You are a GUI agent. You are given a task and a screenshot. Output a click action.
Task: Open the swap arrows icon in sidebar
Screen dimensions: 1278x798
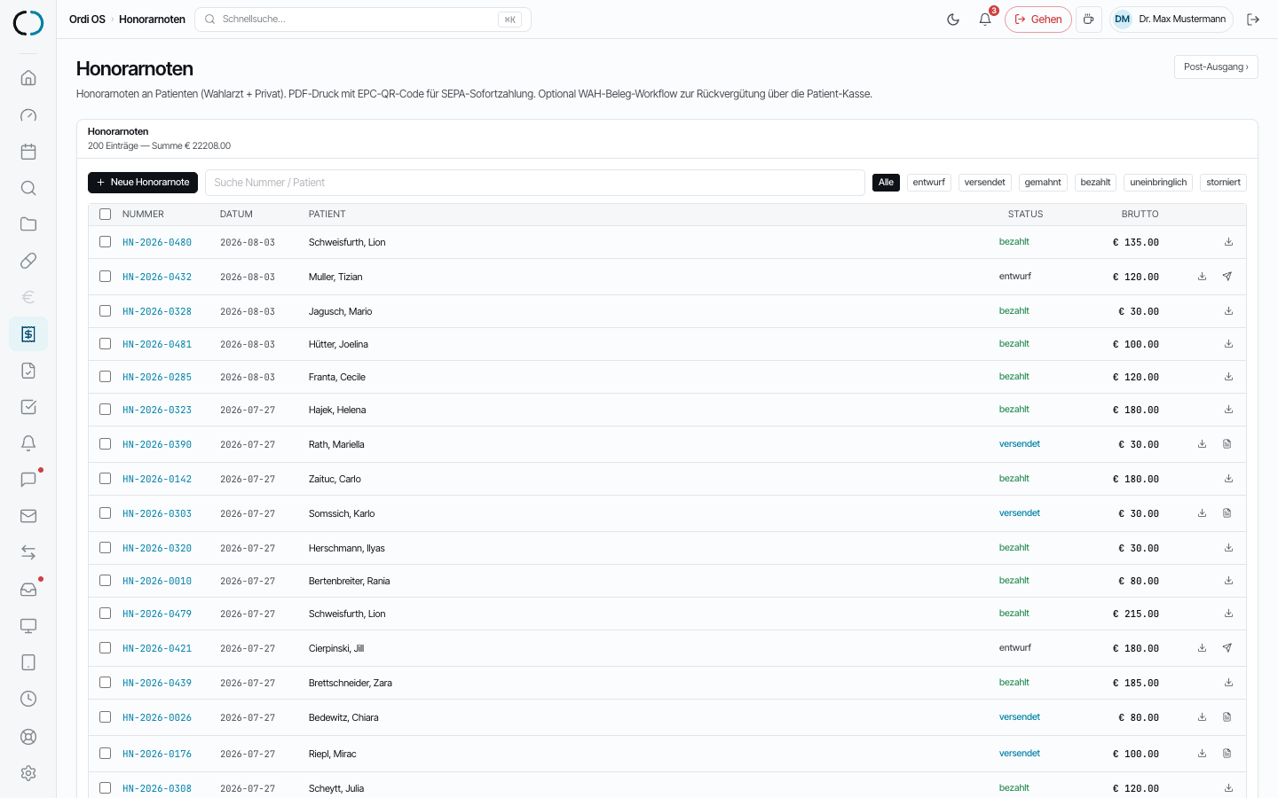pyautogui.click(x=28, y=552)
